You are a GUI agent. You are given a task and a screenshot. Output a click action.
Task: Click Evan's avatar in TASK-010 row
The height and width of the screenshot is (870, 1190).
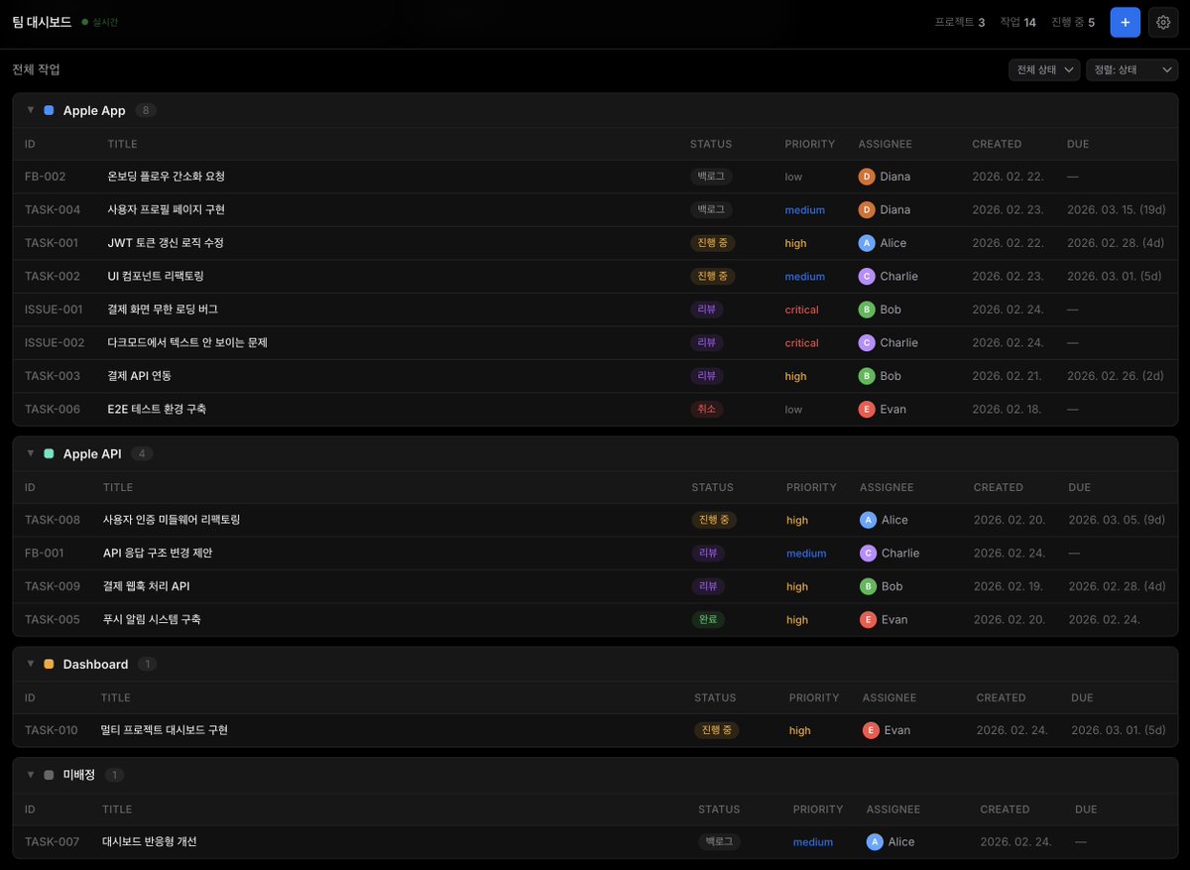872,730
